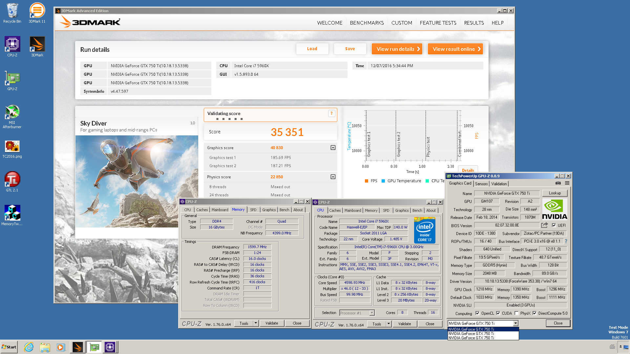
Task: Click the blue GPU Temperature legend swatch
Action: point(383,181)
